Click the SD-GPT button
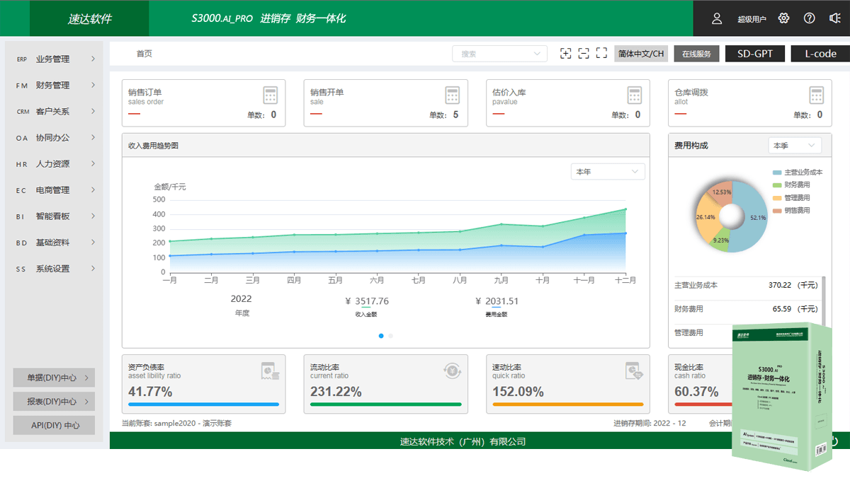 click(754, 53)
